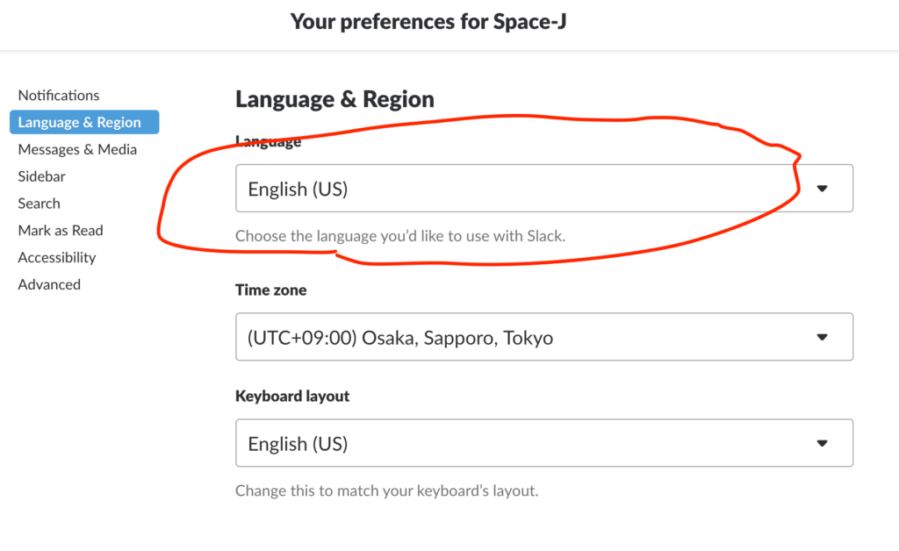Open the Keyboard layout combo box

pyautogui.click(x=544, y=443)
